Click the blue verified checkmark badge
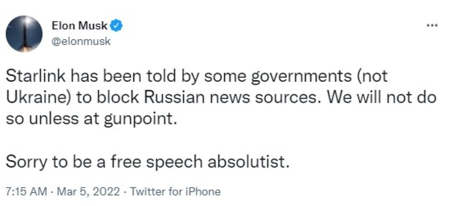The width and height of the screenshot is (449, 206). 117,26
